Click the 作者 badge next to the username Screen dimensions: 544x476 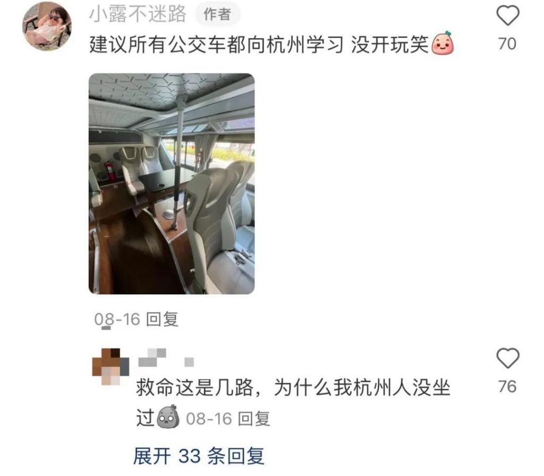217,14
